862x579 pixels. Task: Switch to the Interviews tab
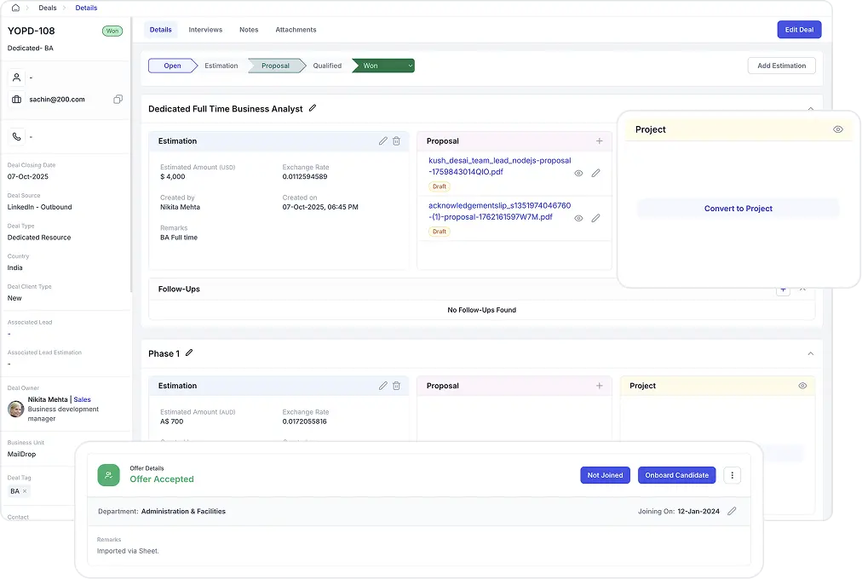coord(205,29)
